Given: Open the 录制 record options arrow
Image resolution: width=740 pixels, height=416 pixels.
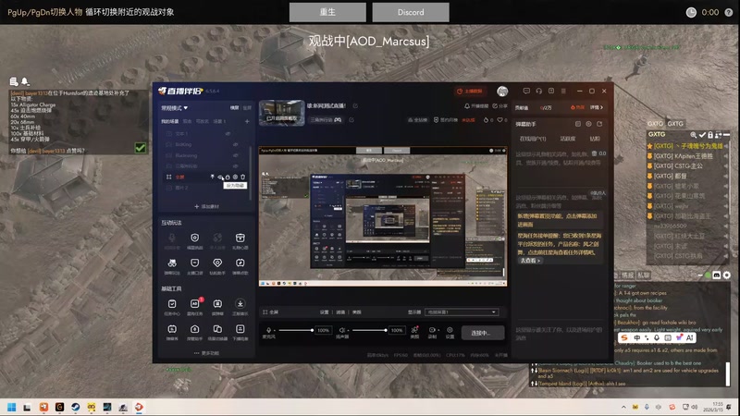Looking at the screenshot, I should click(438, 330).
